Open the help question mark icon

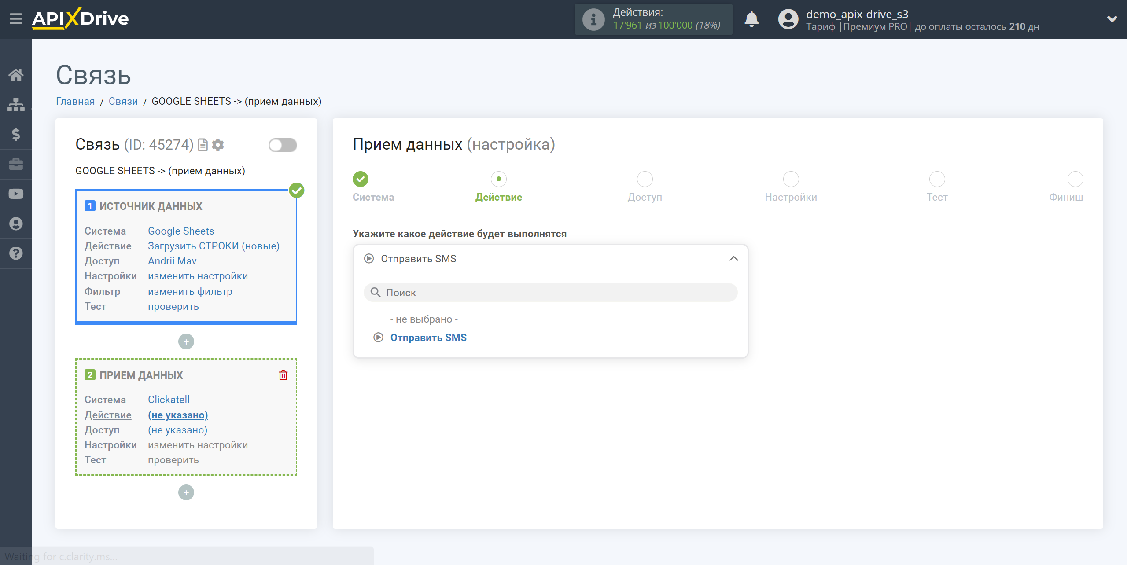(x=16, y=253)
